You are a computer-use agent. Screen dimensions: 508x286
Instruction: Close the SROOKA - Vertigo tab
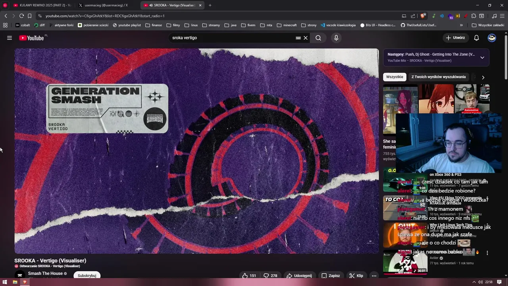coord(200,5)
